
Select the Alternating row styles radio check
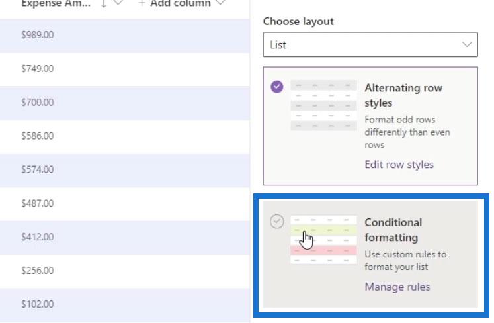(277, 87)
